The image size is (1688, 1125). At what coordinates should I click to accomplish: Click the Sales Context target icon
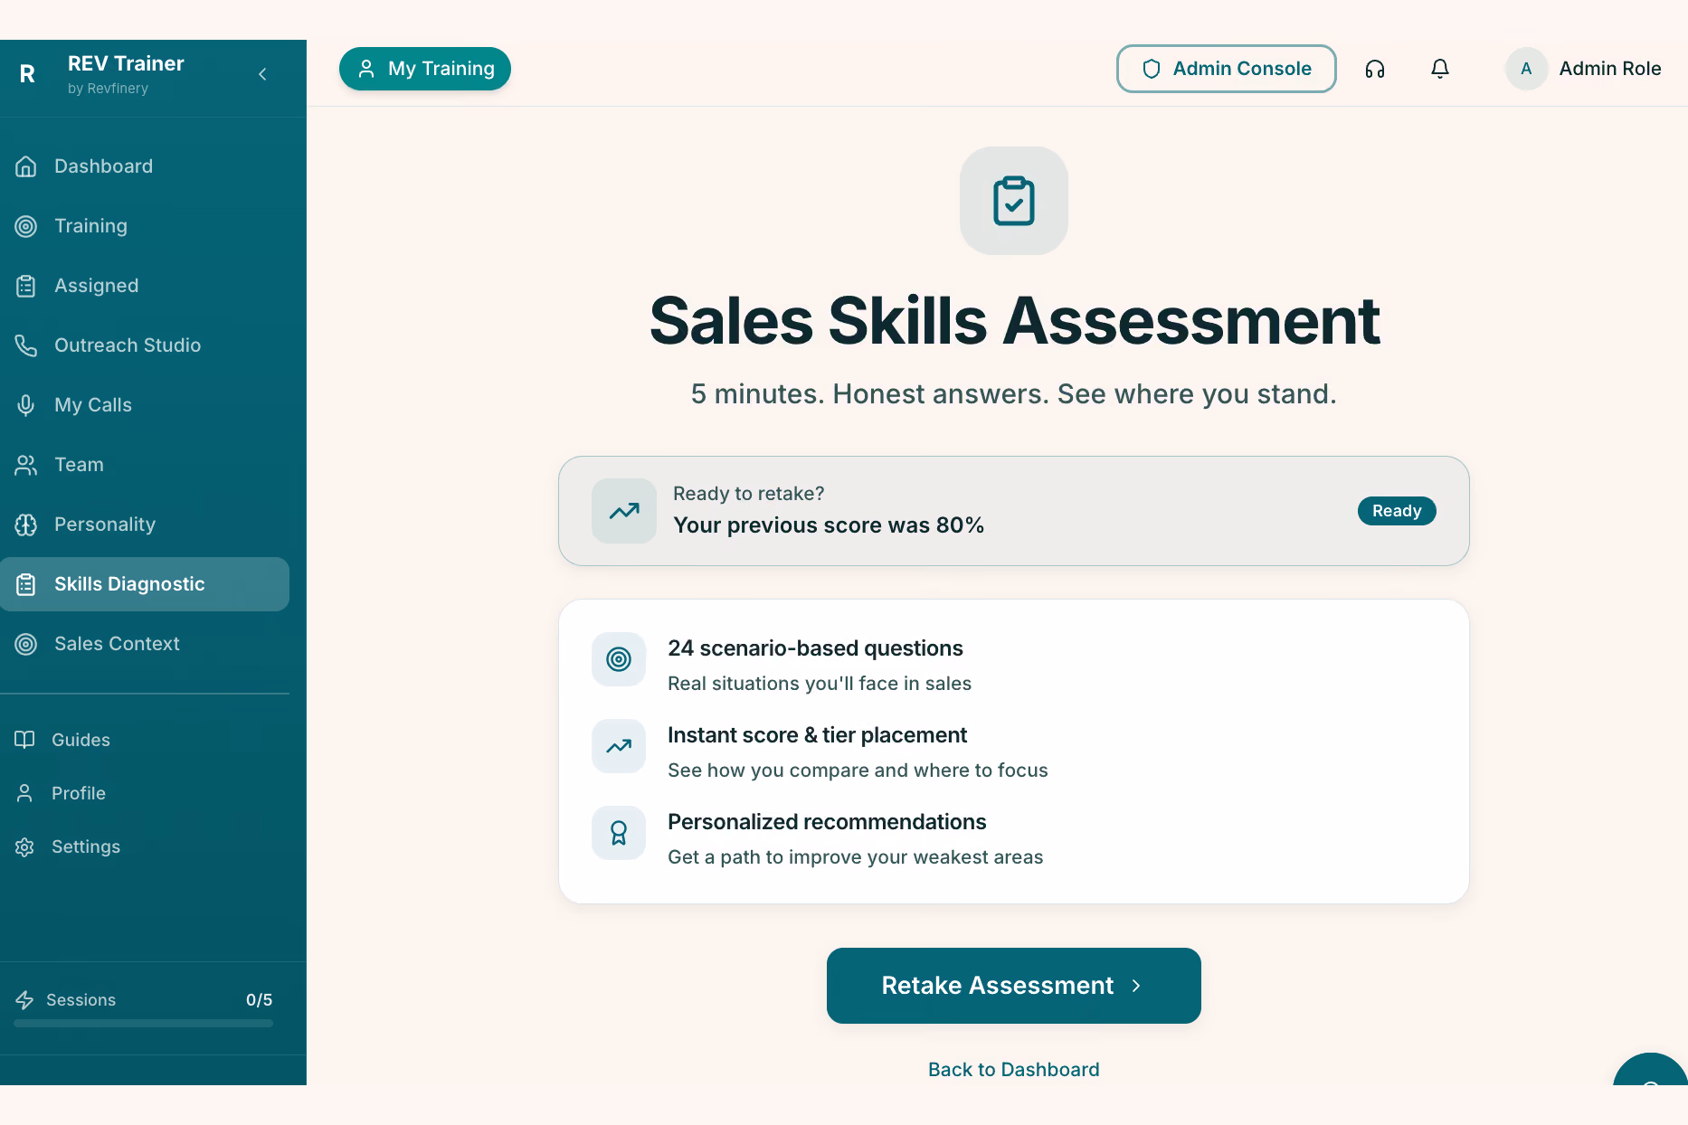click(26, 644)
